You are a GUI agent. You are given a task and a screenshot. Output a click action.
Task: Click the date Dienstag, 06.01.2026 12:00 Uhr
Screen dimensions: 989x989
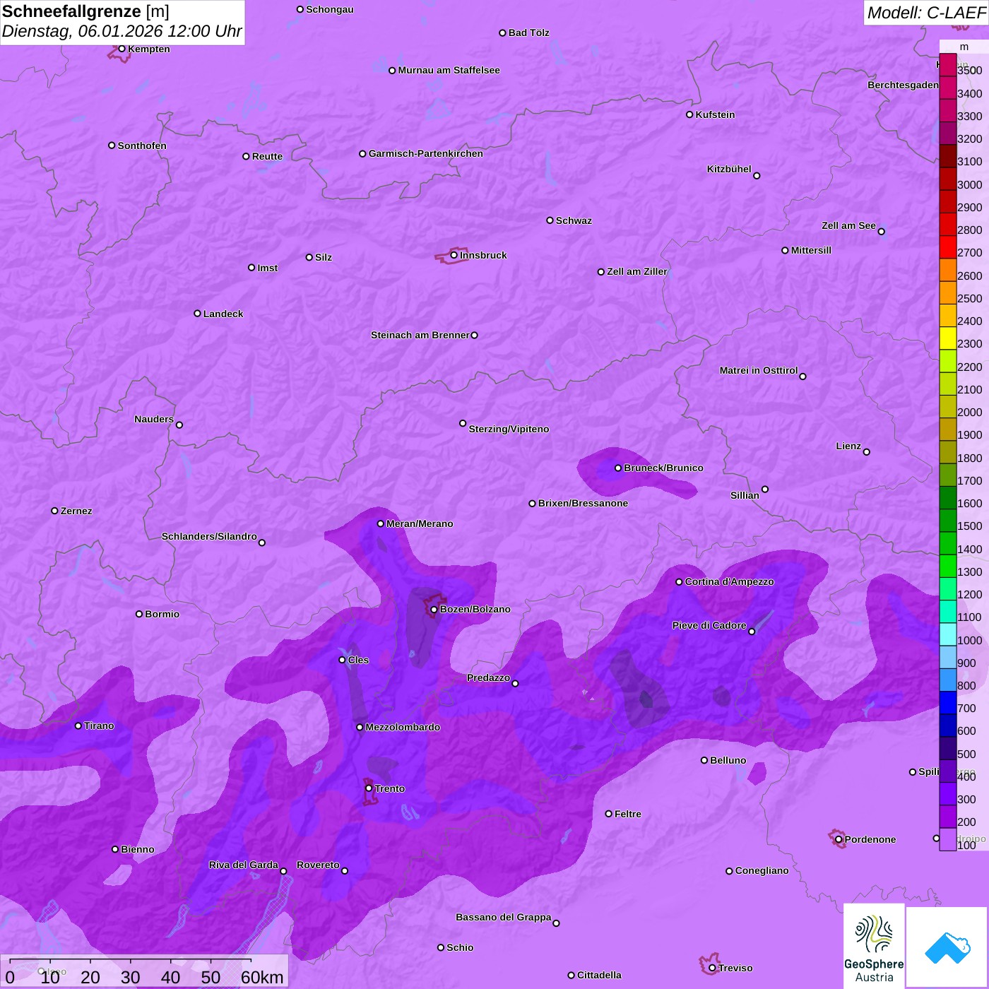point(122,31)
